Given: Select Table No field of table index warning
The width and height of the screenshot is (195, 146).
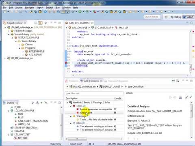Looking at the screenshot, I should [x=94, y=120].
